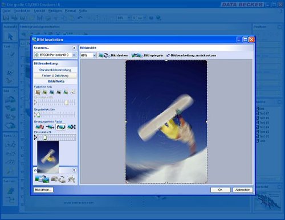
Task: Expand the bottom panel chevron near thumbnail
Action: tap(74, 170)
